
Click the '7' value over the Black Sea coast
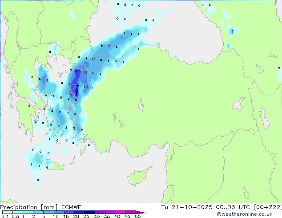pos(109,47)
